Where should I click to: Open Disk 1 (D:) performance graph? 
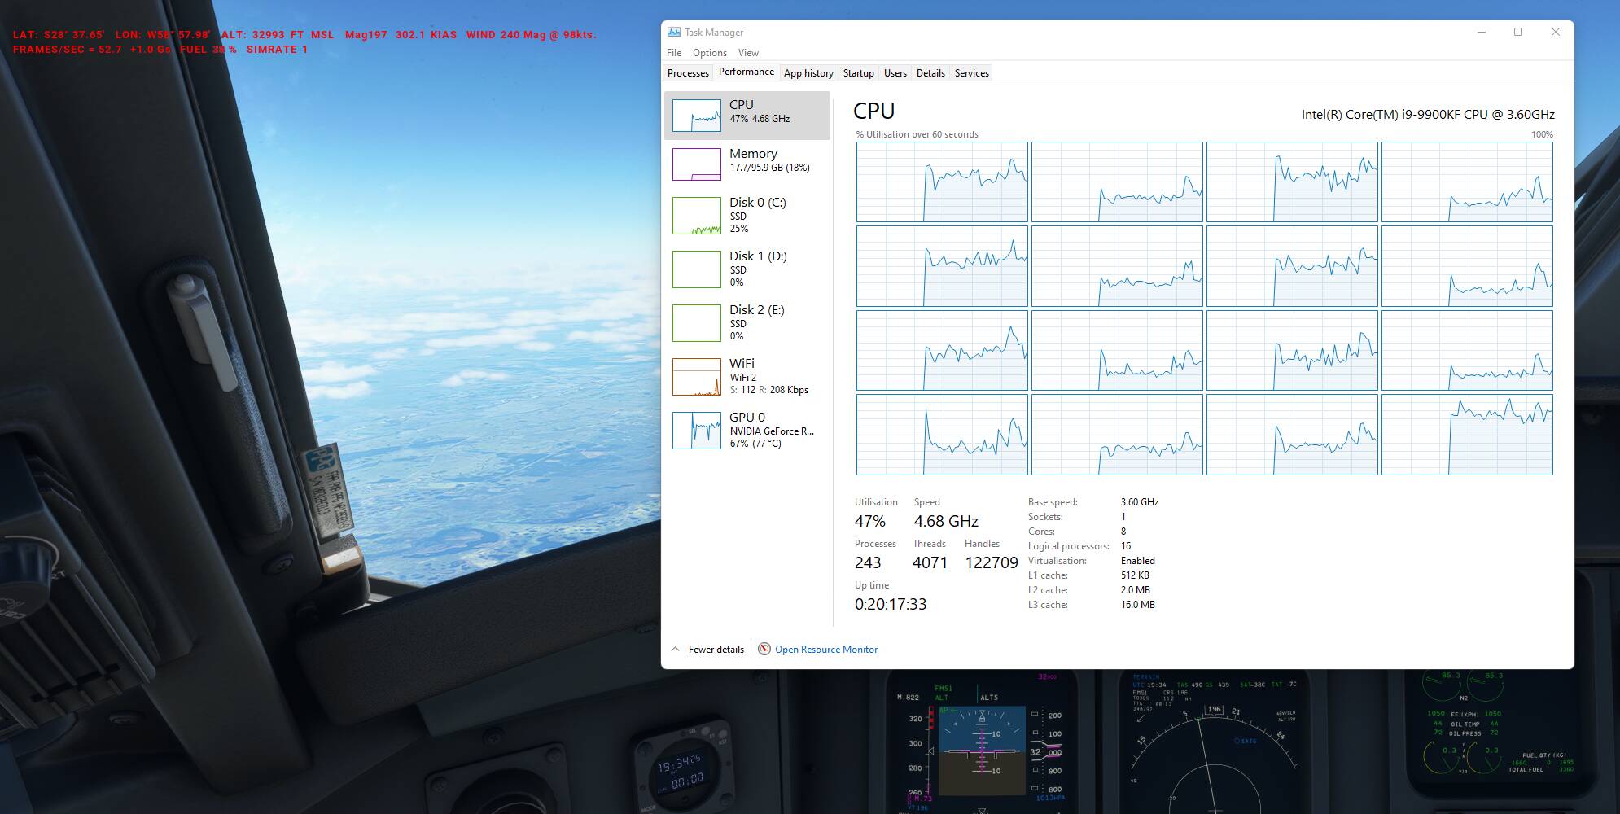point(696,269)
